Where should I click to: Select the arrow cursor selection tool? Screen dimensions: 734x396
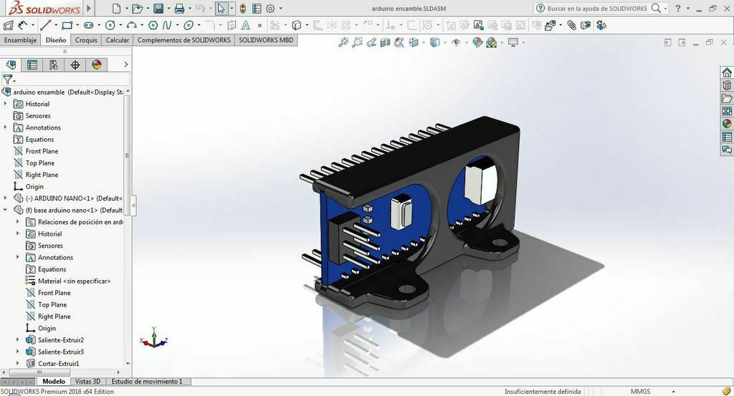[221, 9]
